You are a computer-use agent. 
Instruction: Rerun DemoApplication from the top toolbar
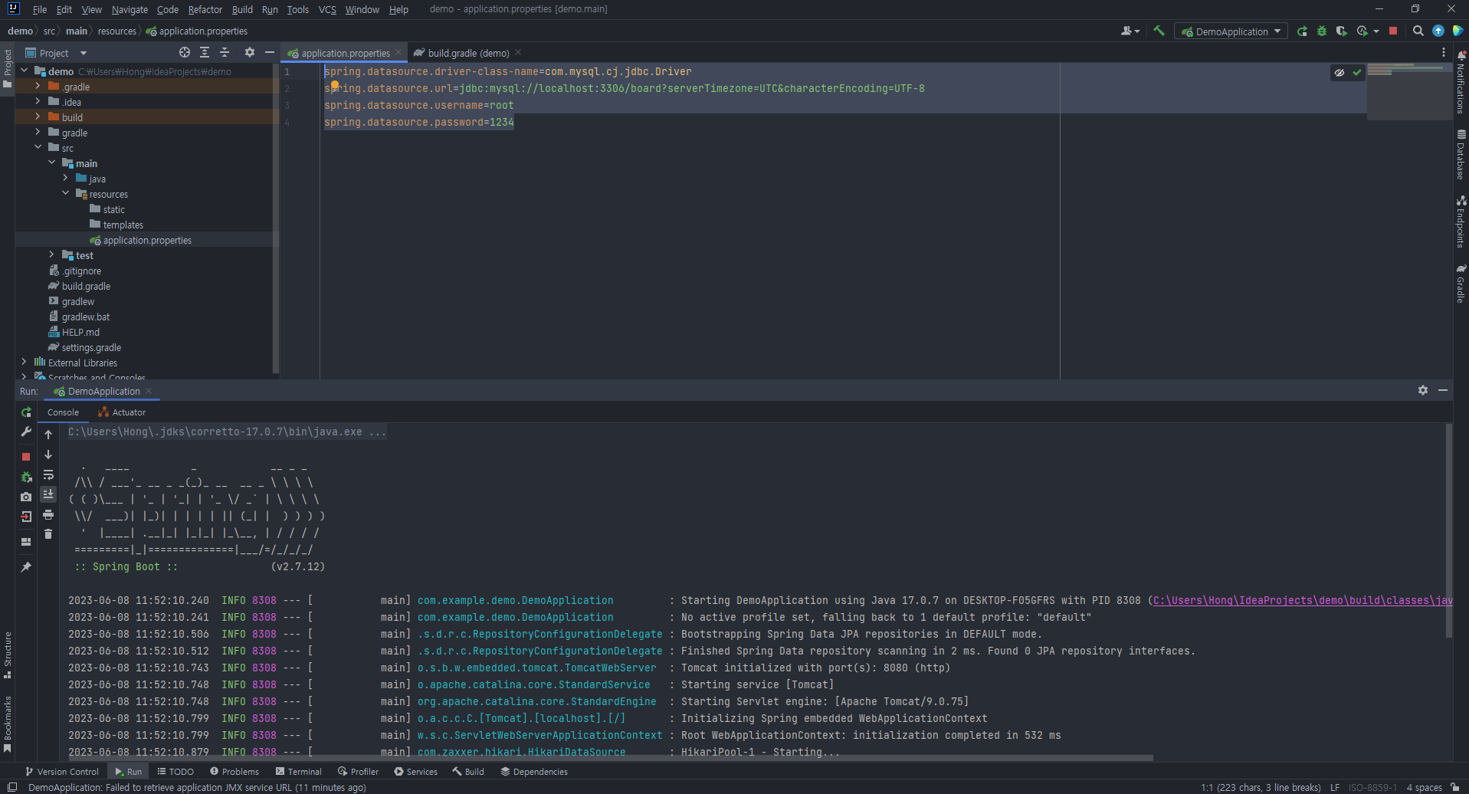[1302, 31]
